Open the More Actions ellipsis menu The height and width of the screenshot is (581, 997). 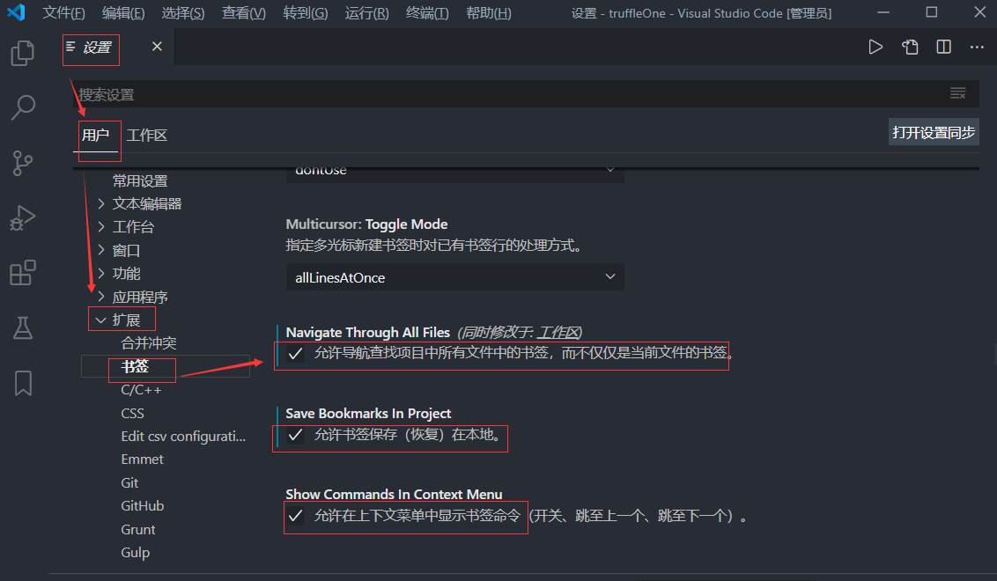point(977,47)
